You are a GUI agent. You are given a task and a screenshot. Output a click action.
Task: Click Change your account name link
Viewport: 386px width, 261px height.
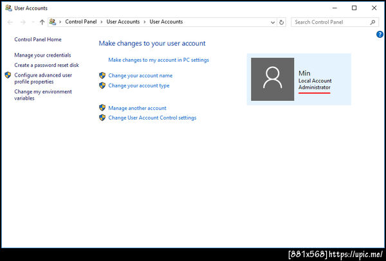pos(140,75)
